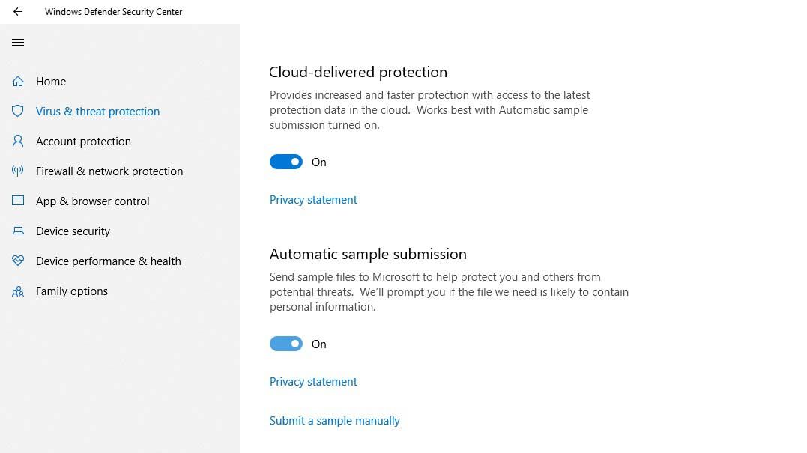Open Device performance & health heart icon
Screen dimensions: 807x453
(x=18, y=261)
